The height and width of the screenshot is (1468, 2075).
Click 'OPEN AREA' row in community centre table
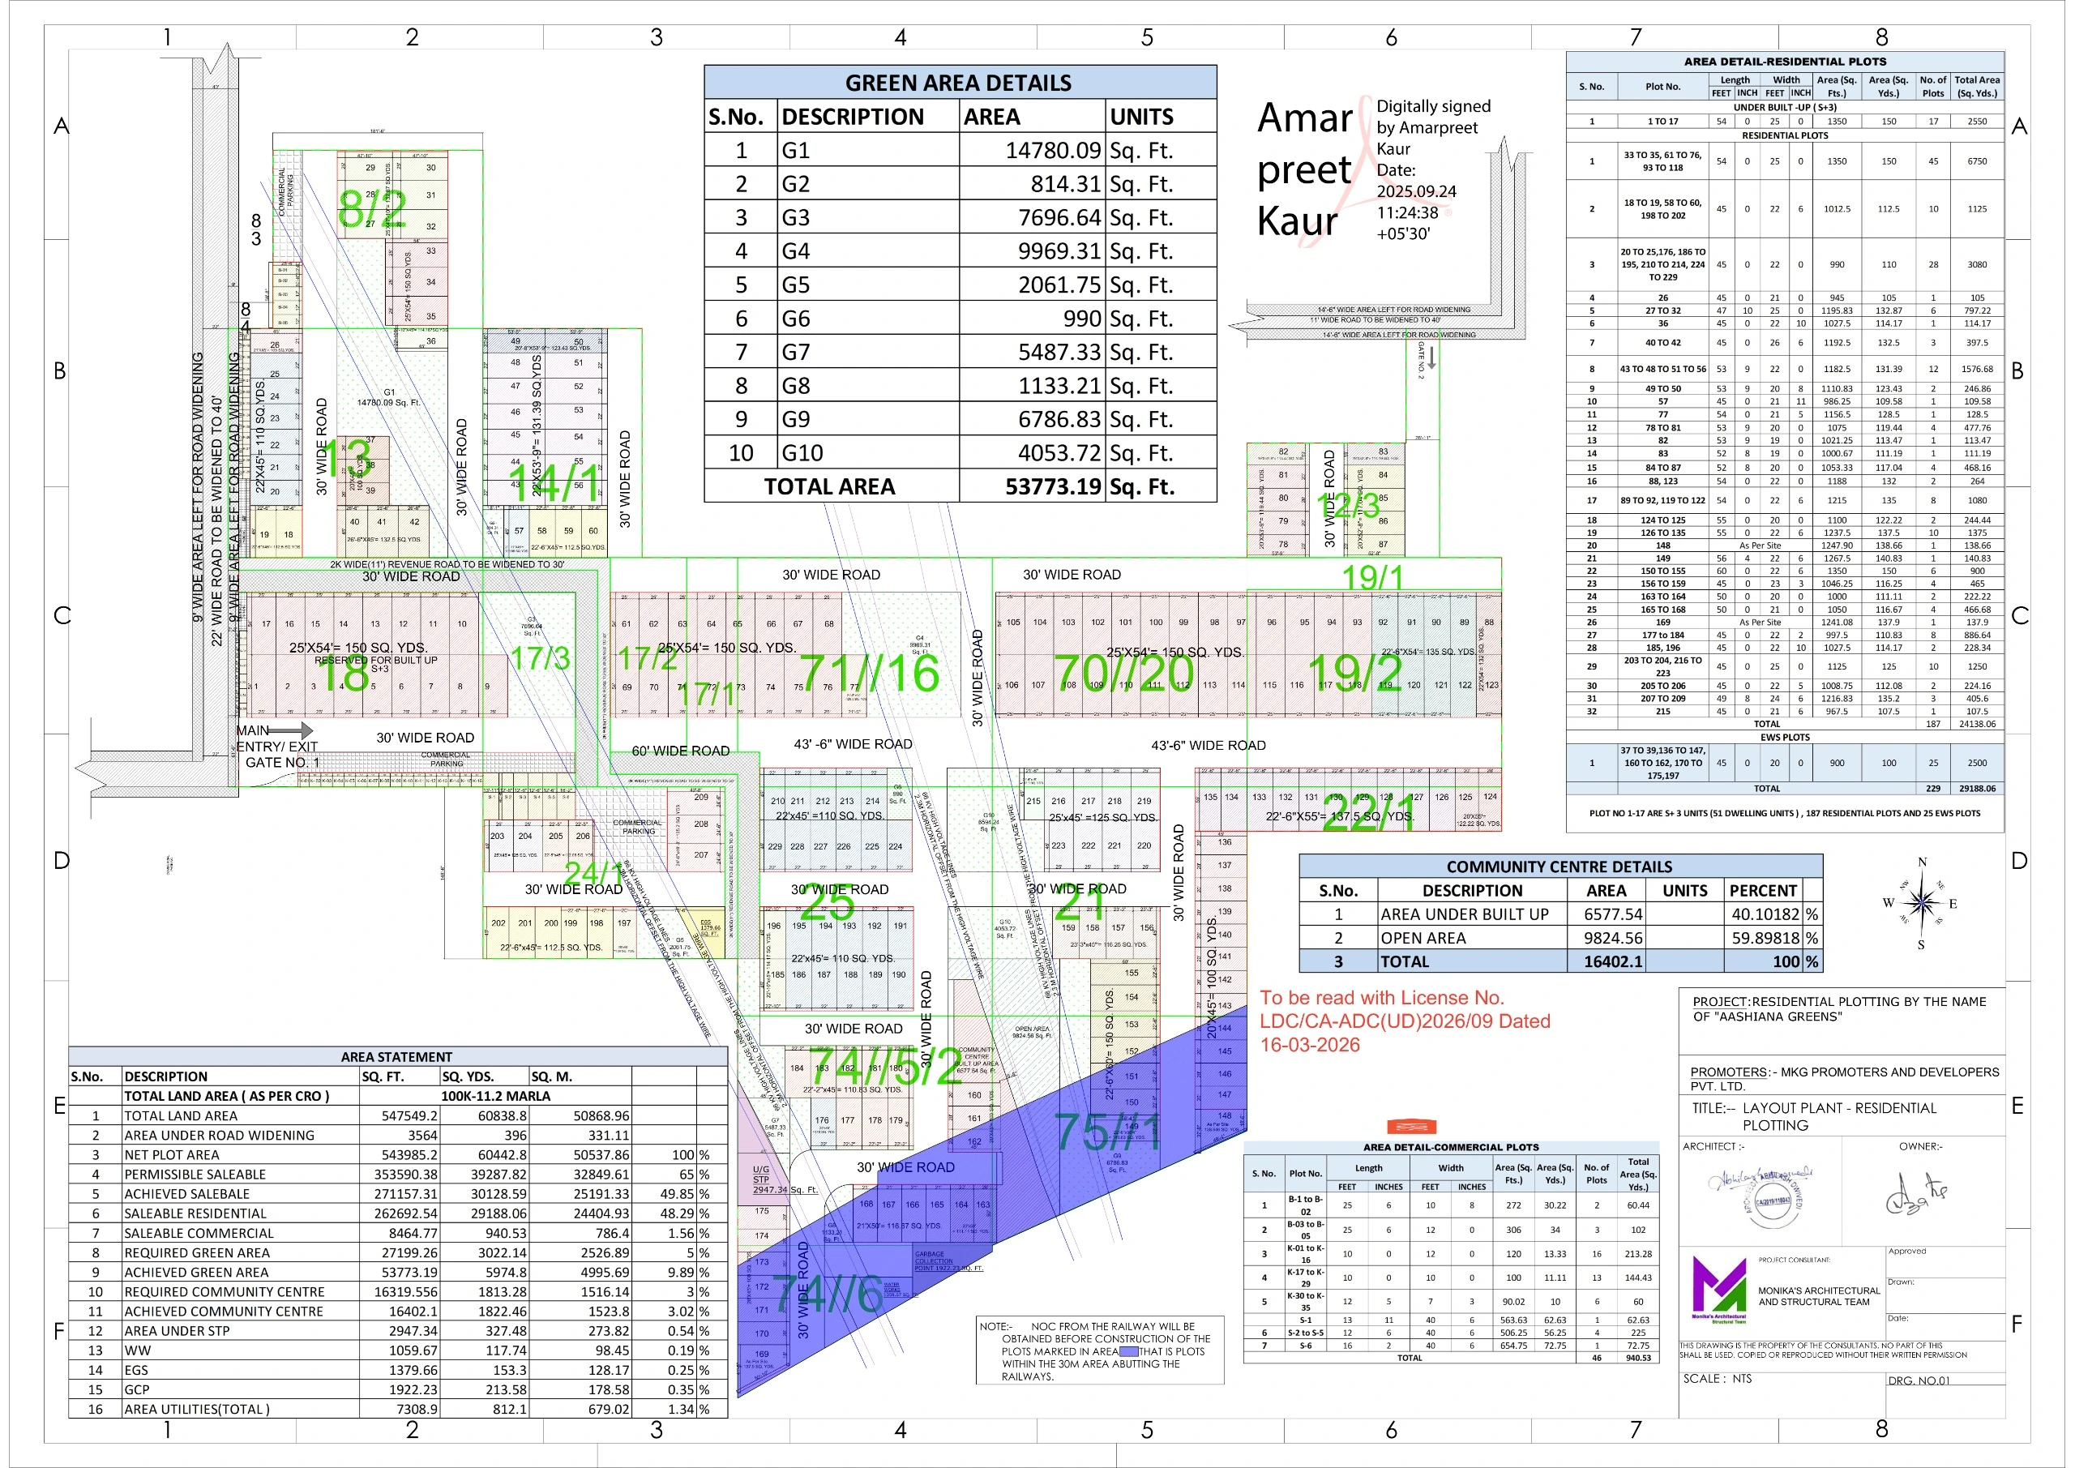[1559, 939]
